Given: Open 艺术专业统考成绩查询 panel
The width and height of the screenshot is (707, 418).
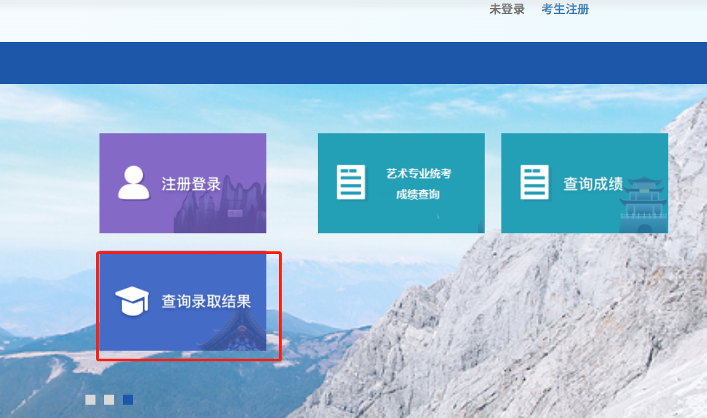Looking at the screenshot, I should [401, 183].
